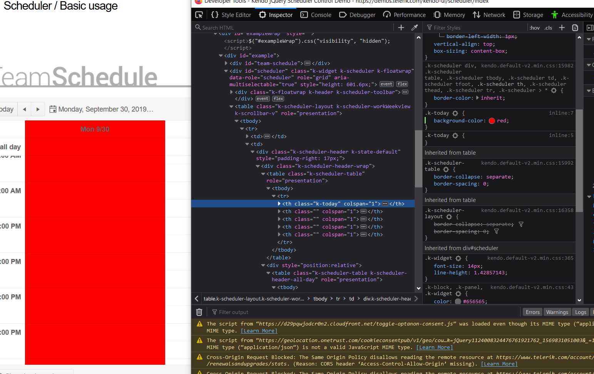Focus the Search HTML field

tap(293, 28)
